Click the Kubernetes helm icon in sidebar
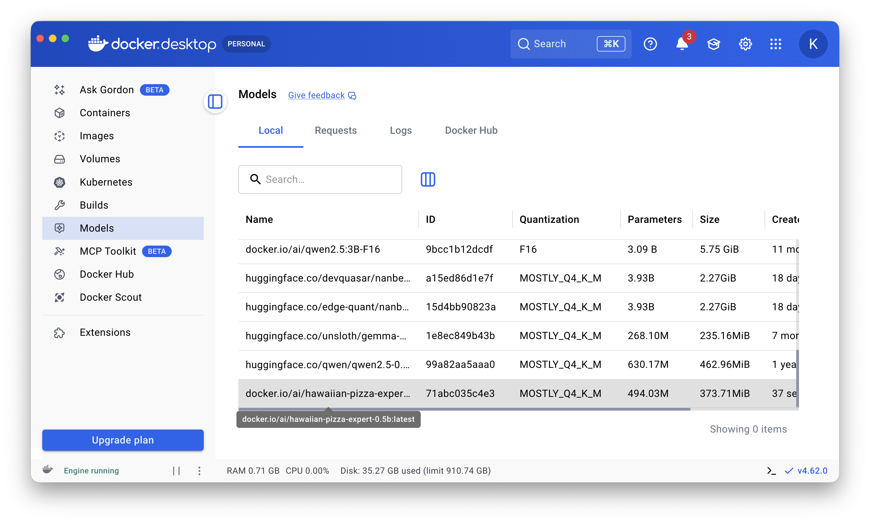Screen dimensions: 870x523 coord(59,182)
